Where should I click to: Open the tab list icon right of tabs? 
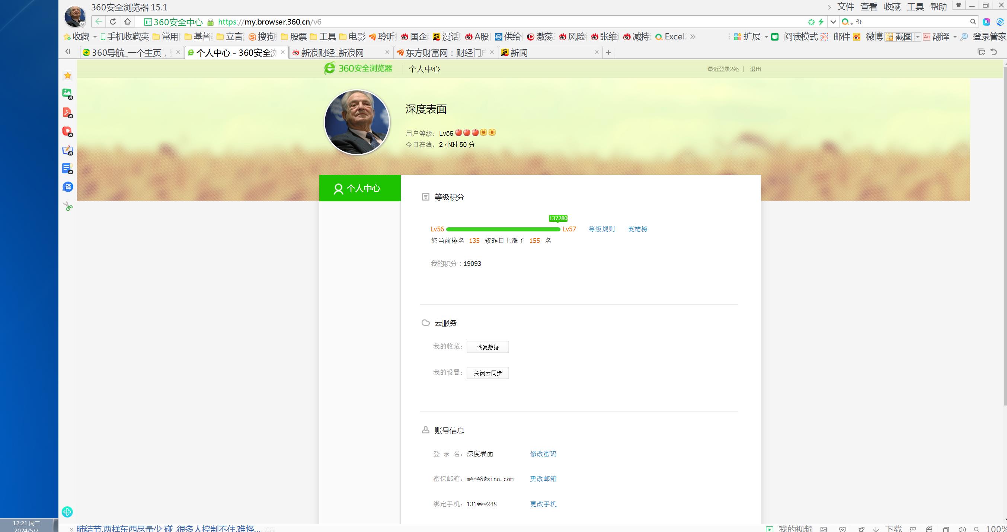click(981, 52)
